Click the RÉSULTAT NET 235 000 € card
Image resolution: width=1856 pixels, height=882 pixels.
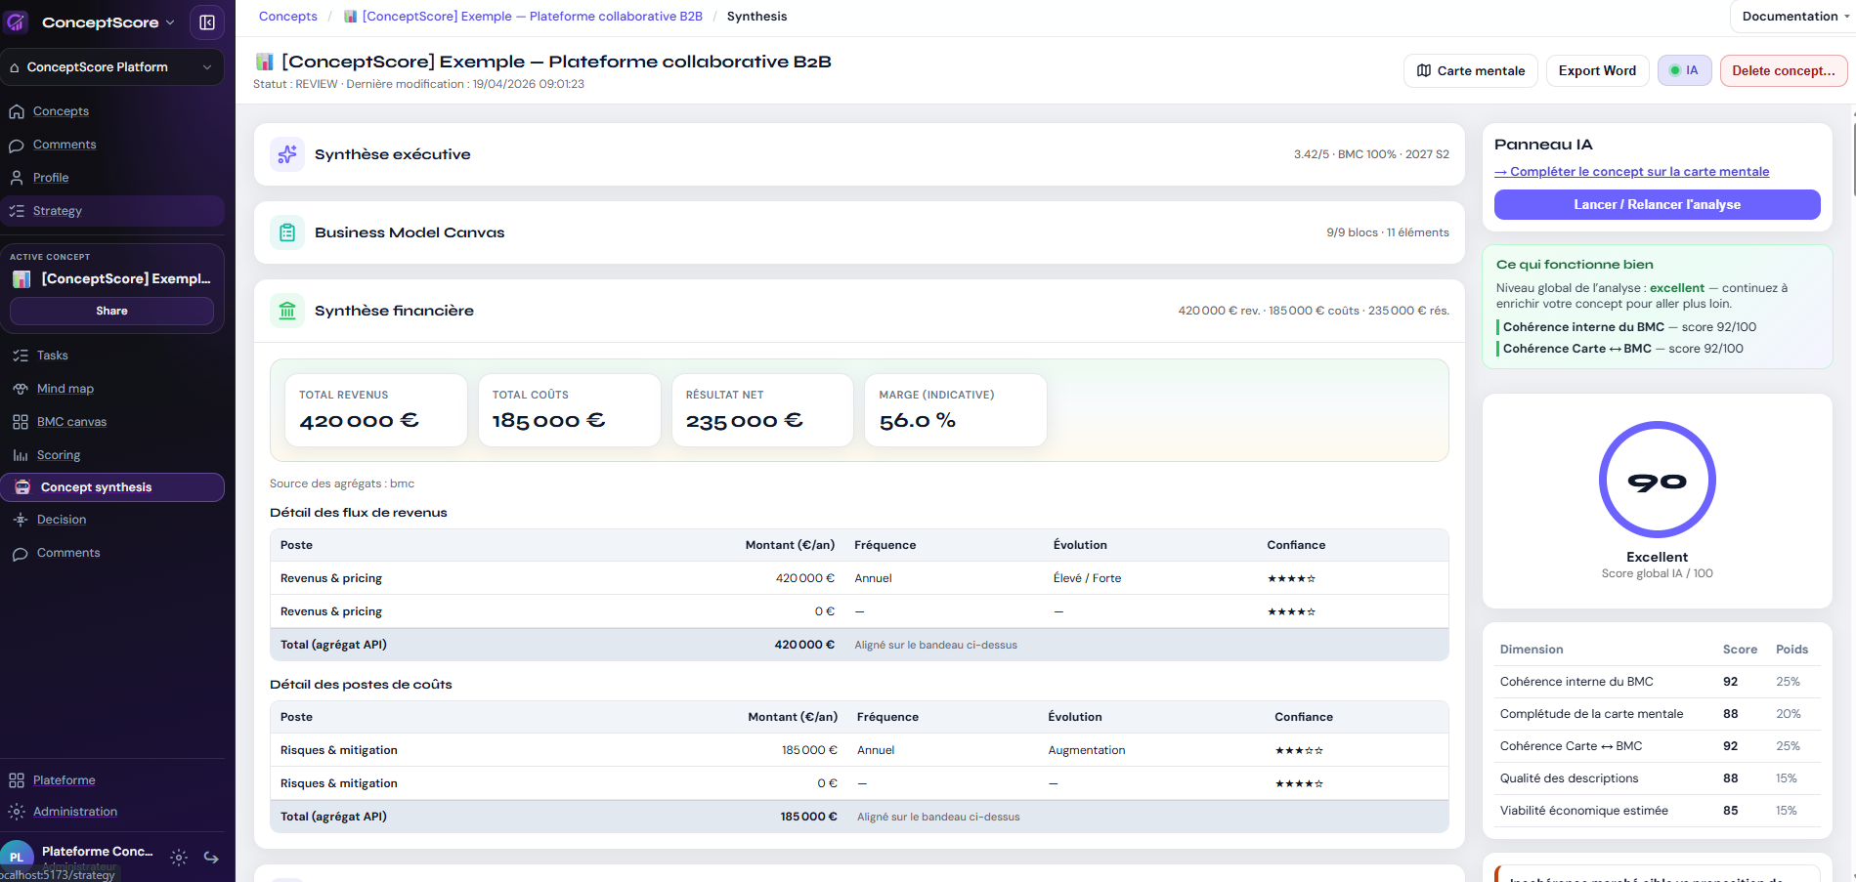762,410
